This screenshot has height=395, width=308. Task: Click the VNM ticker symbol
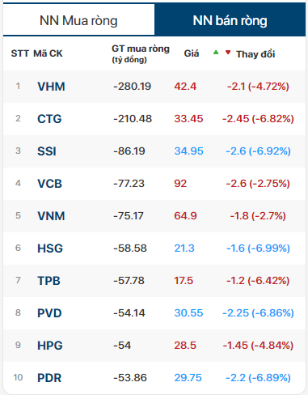pyautogui.click(x=51, y=216)
